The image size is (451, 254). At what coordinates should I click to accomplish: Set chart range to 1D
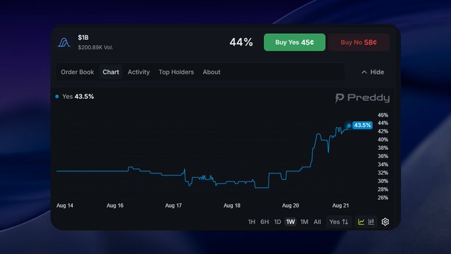277,222
